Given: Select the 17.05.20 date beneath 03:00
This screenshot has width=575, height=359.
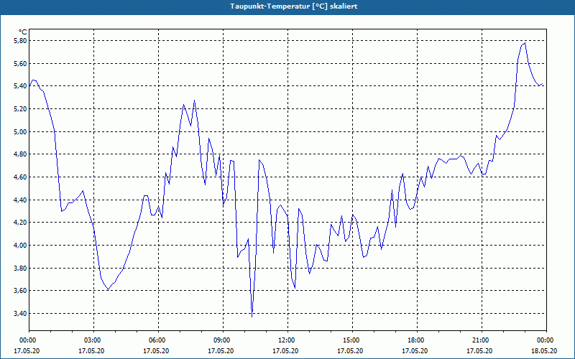Looking at the screenshot, I should pyautogui.click(x=91, y=350).
